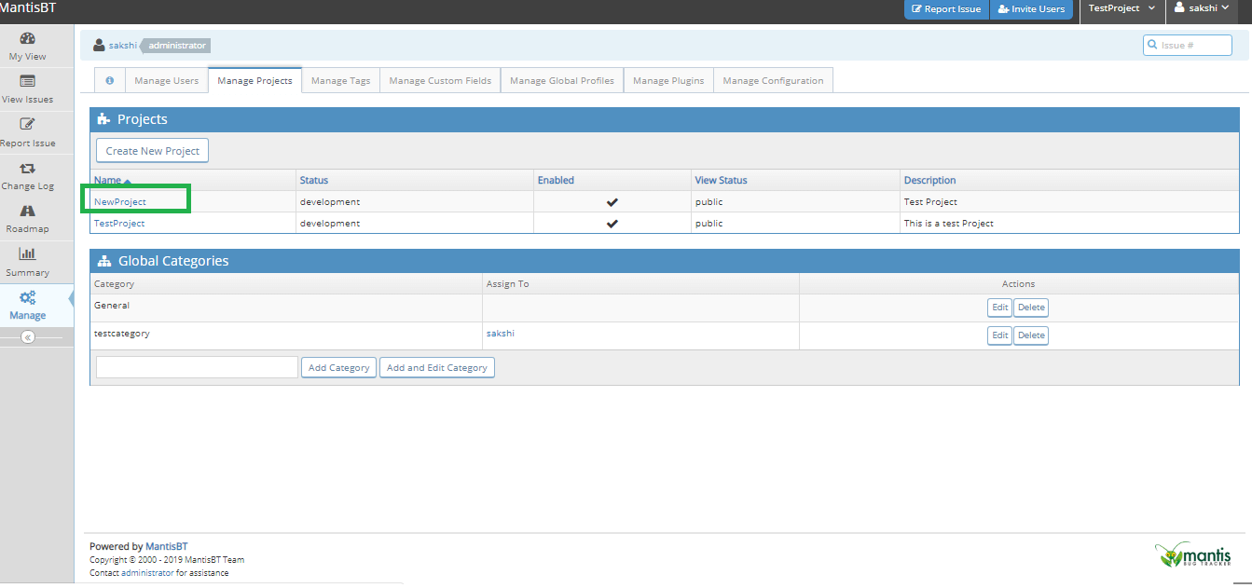
Task: Click Report Issue button in top bar
Action: click(x=946, y=9)
